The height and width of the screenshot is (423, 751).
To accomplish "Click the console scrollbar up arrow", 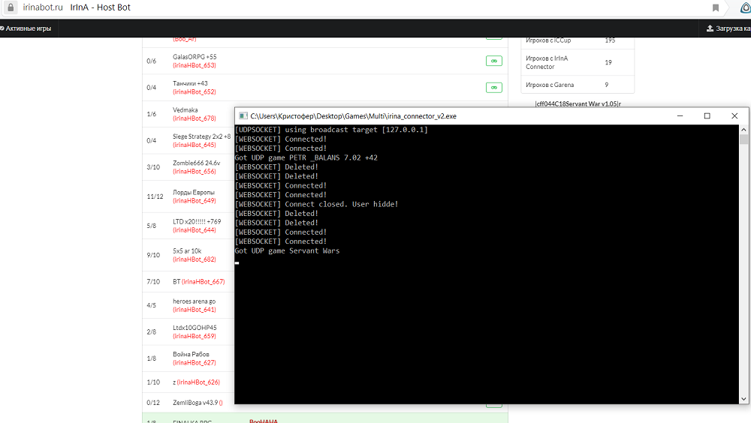I will (x=743, y=129).
